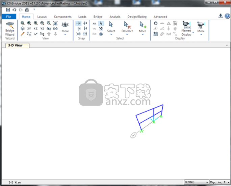The image size is (231, 186).
Task: Toggle snap to lines and edges
Action: click(85, 28)
